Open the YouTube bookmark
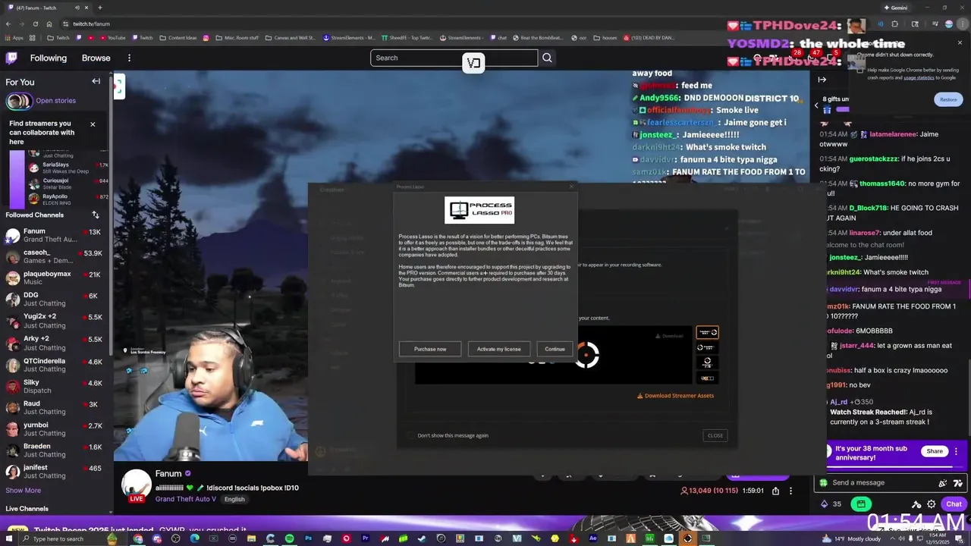The height and width of the screenshot is (546, 971). pyautogui.click(x=111, y=37)
